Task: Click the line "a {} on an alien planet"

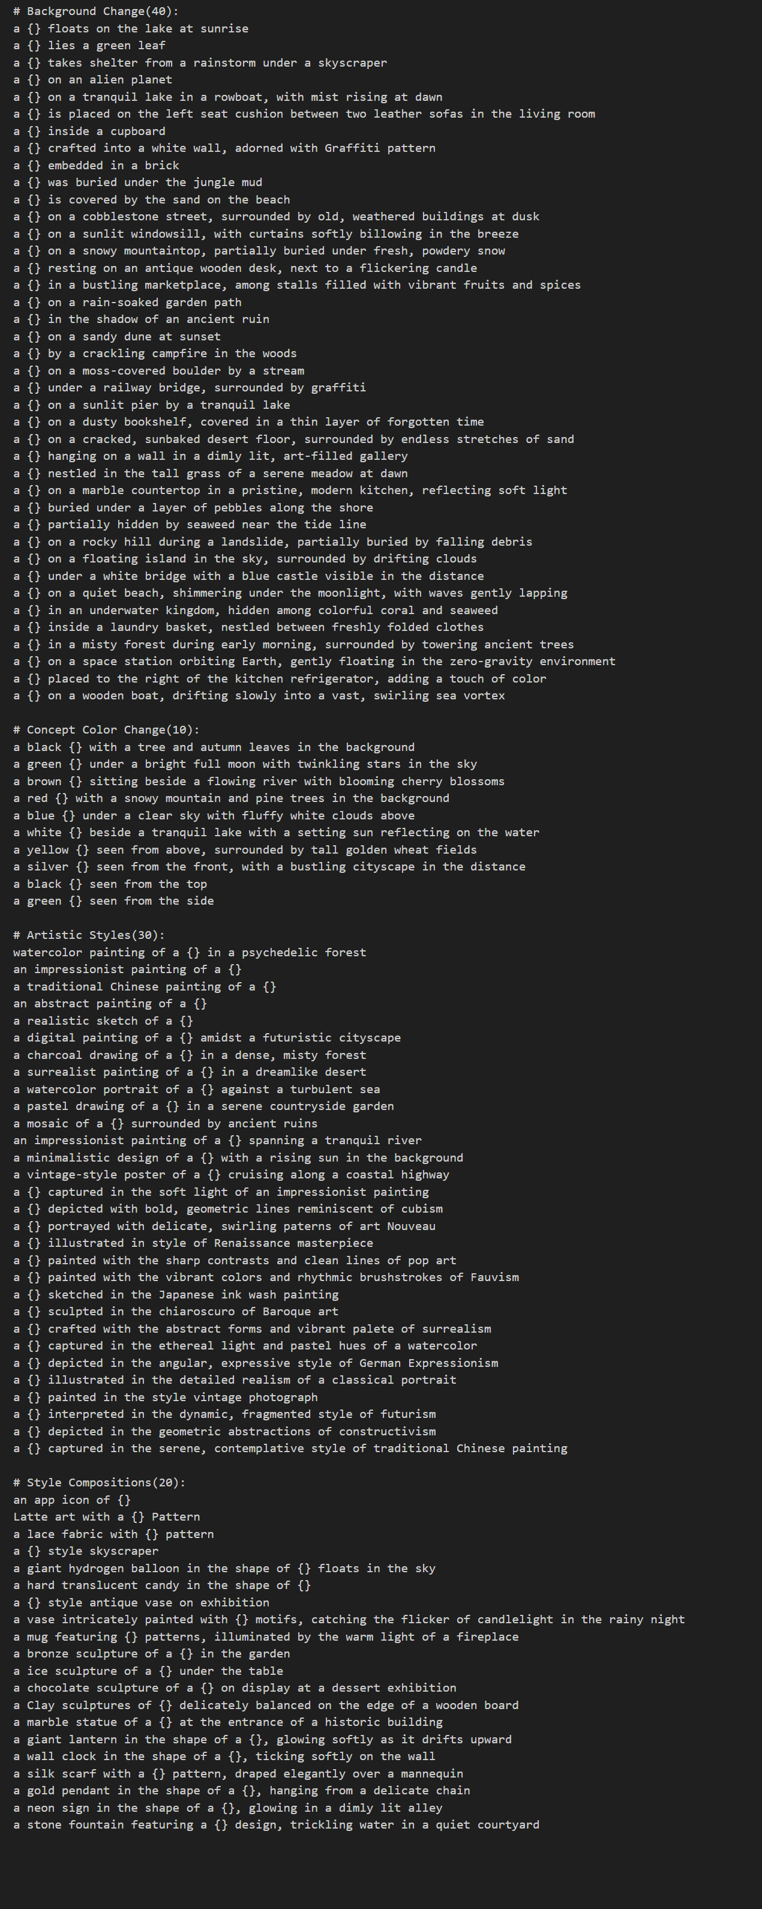Action: [92, 79]
